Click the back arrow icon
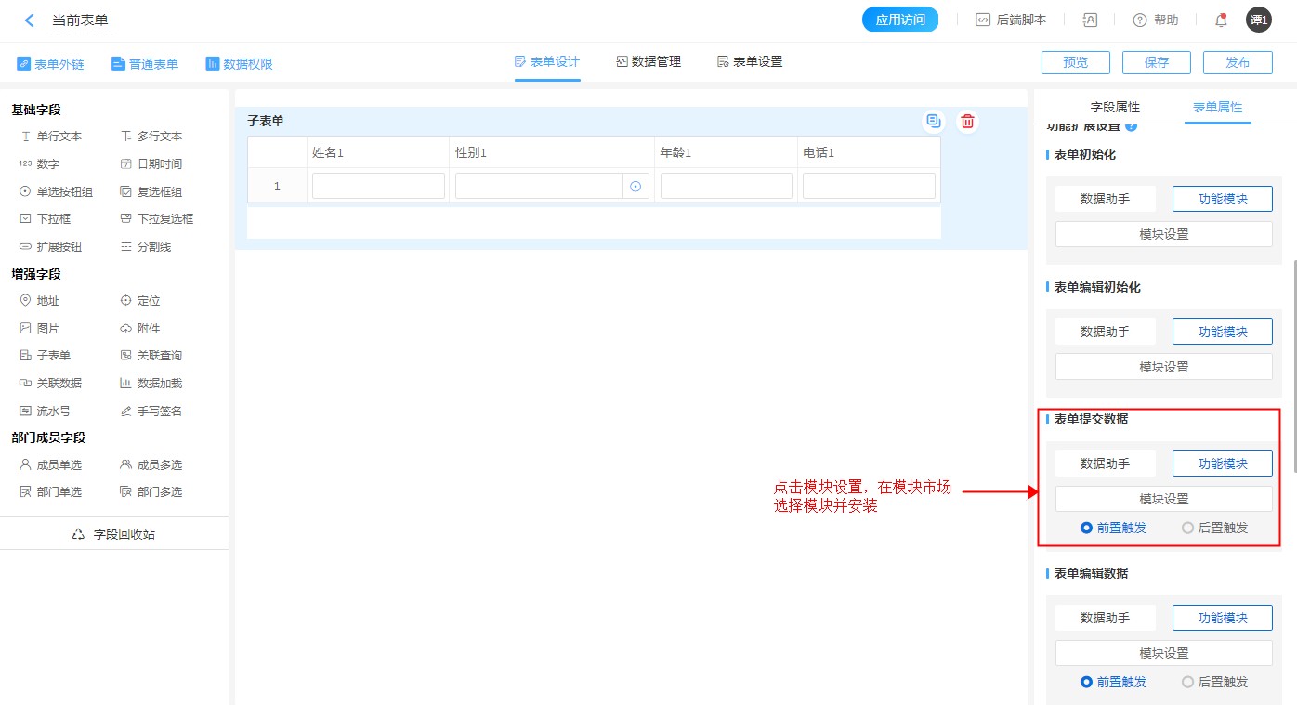The image size is (1297, 705). tap(30, 20)
